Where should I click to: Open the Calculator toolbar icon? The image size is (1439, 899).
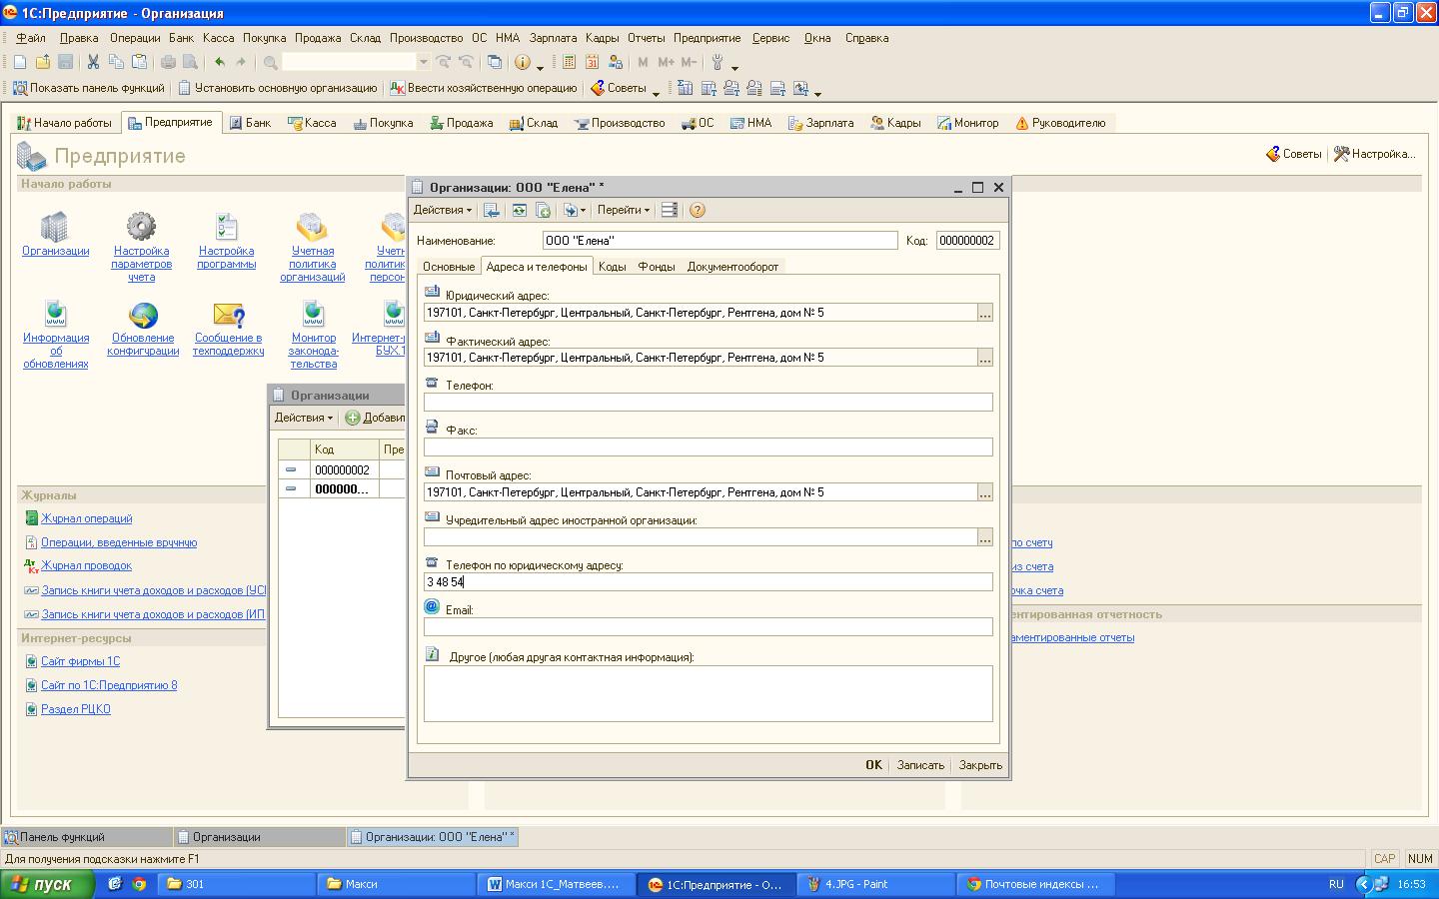(x=569, y=62)
